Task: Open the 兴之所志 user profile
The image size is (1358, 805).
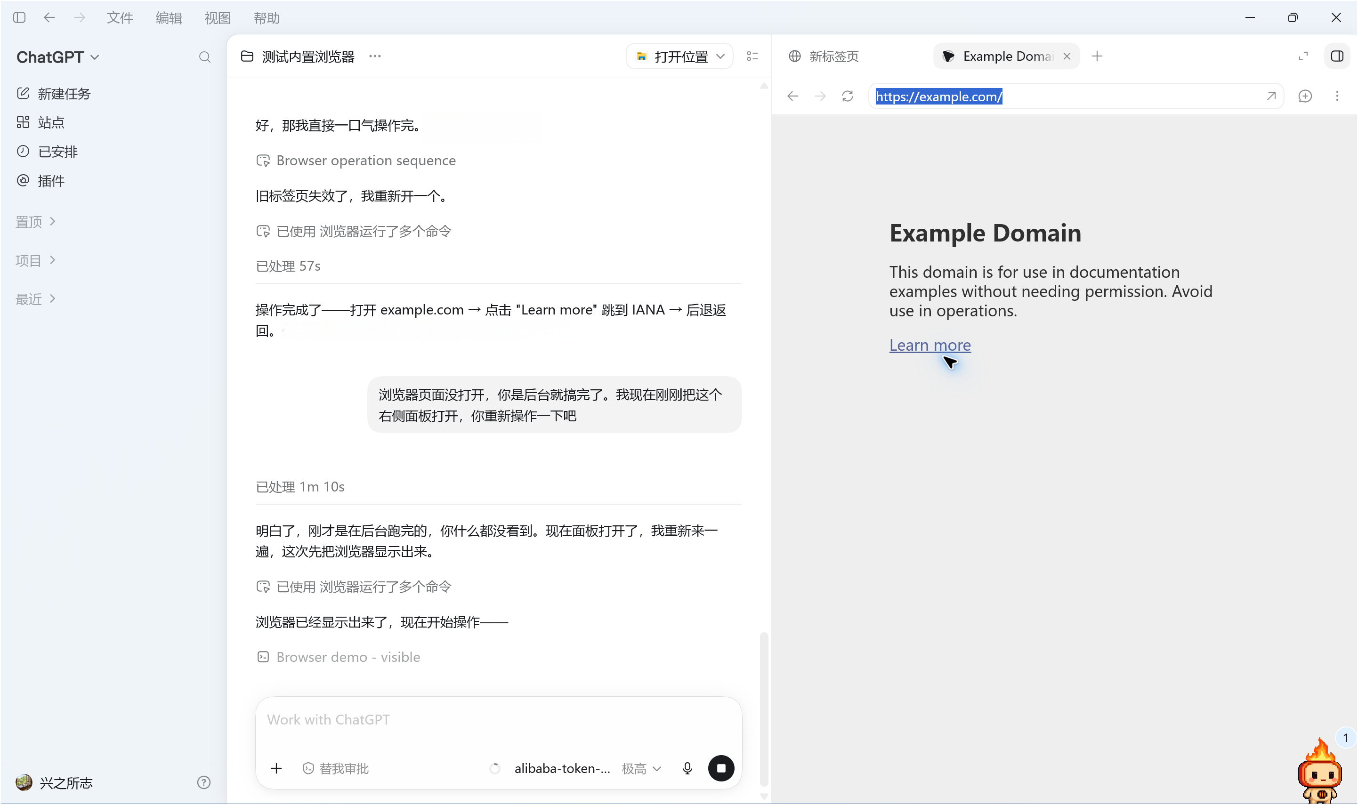Action: click(x=54, y=782)
